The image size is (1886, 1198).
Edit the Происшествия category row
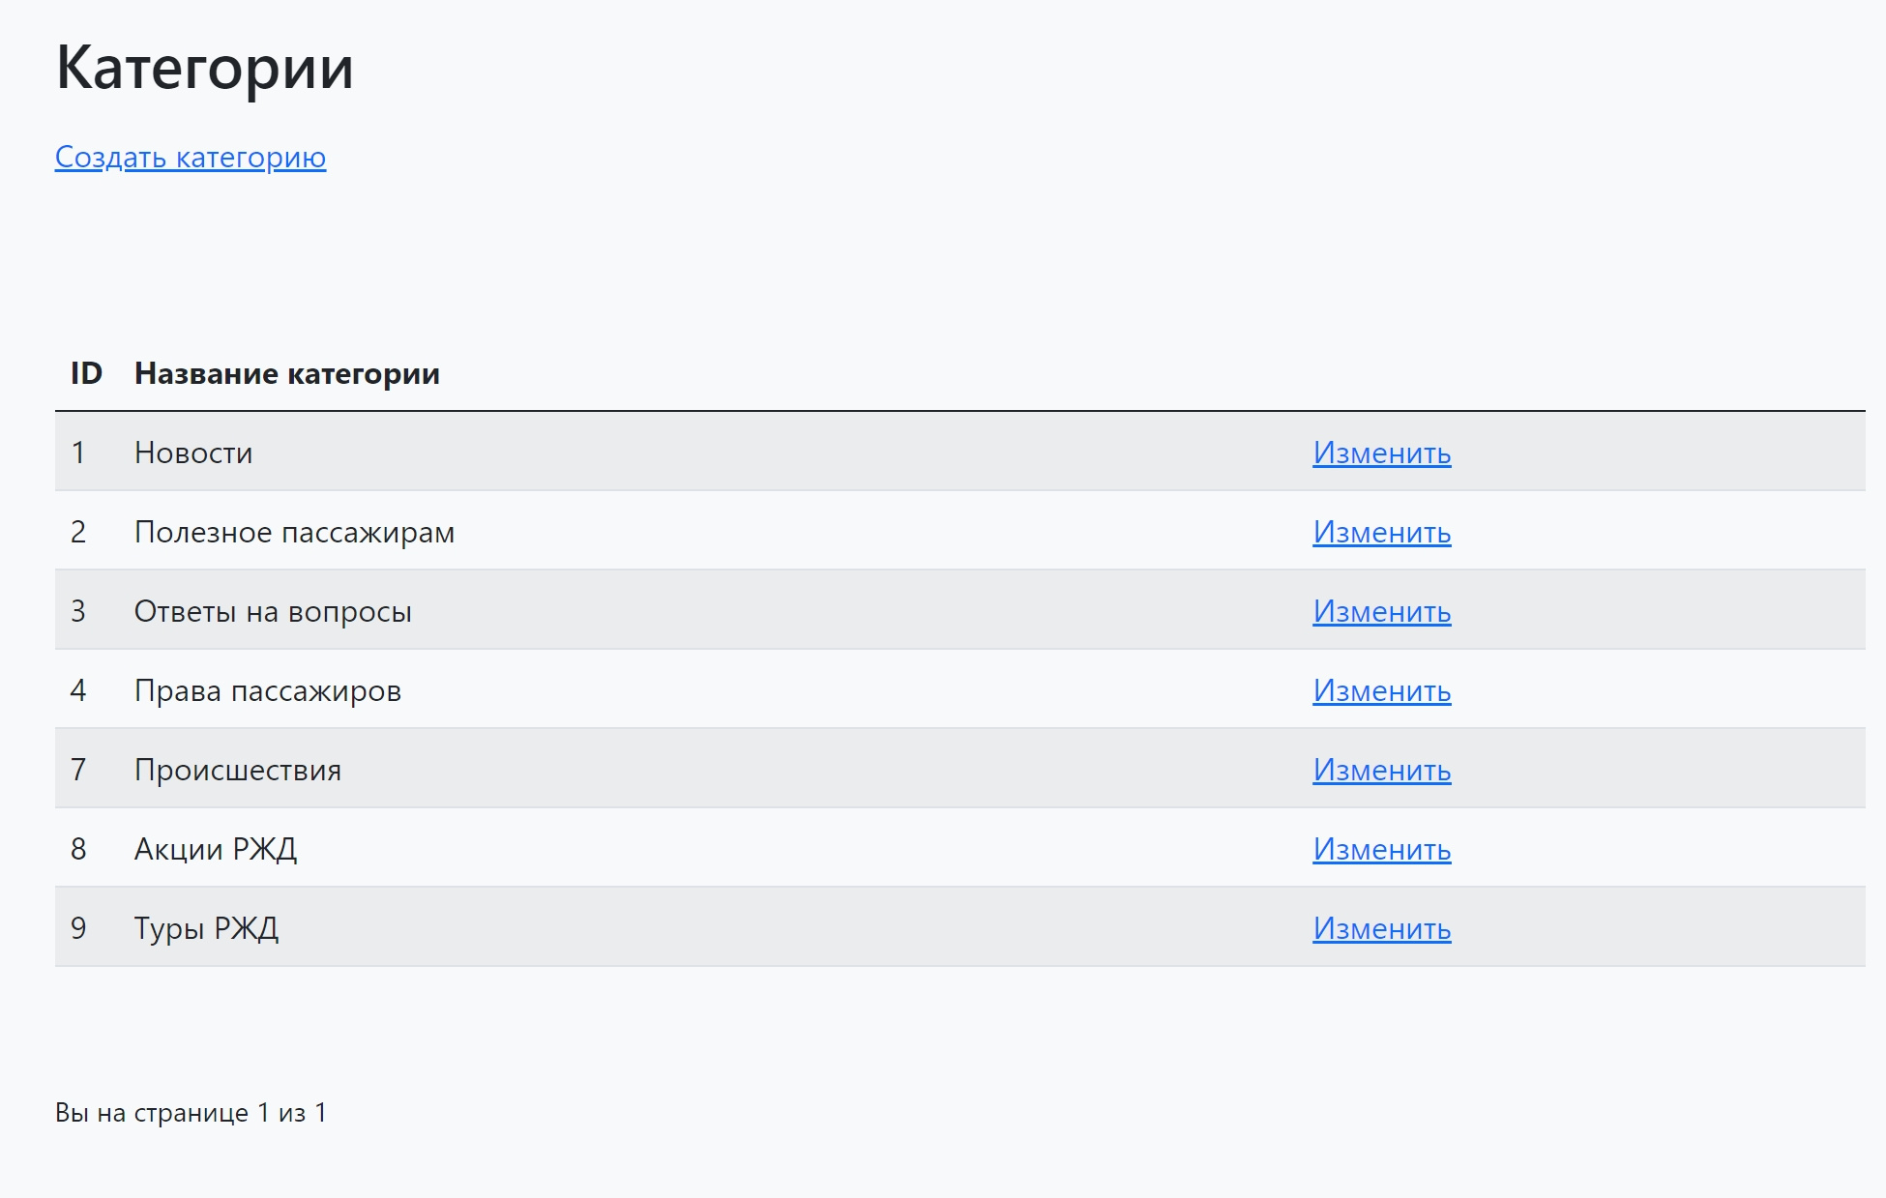[x=1381, y=770]
